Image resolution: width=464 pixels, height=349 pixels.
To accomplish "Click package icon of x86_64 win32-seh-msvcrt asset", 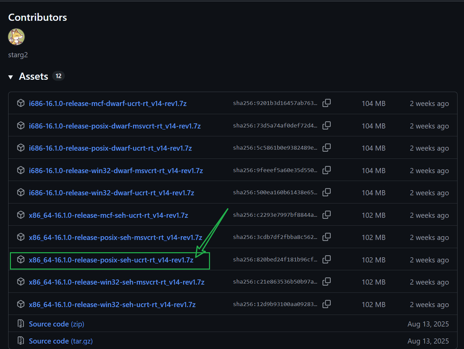I will [x=21, y=282].
